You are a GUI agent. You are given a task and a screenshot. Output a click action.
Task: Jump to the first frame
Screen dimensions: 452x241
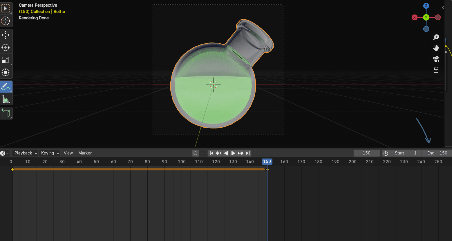coord(211,153)
